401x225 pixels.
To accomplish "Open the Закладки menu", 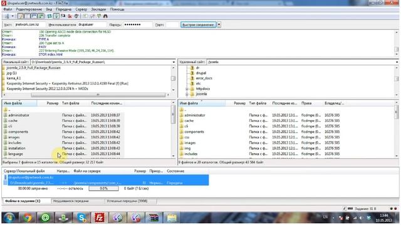I will tap(98, 9).
